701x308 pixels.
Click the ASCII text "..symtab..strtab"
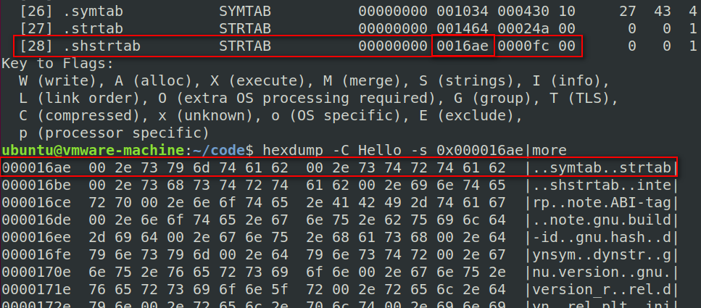tap(605, 168)
